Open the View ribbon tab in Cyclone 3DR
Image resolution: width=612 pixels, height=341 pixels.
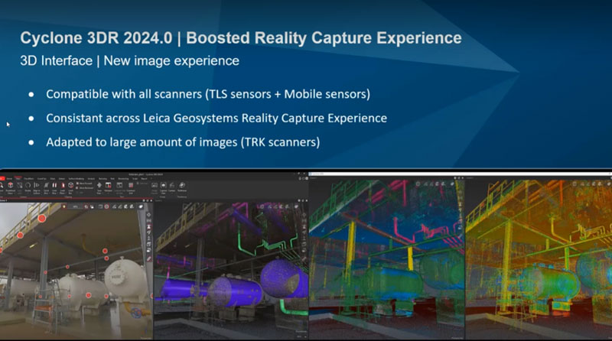[x=18, y=178]
